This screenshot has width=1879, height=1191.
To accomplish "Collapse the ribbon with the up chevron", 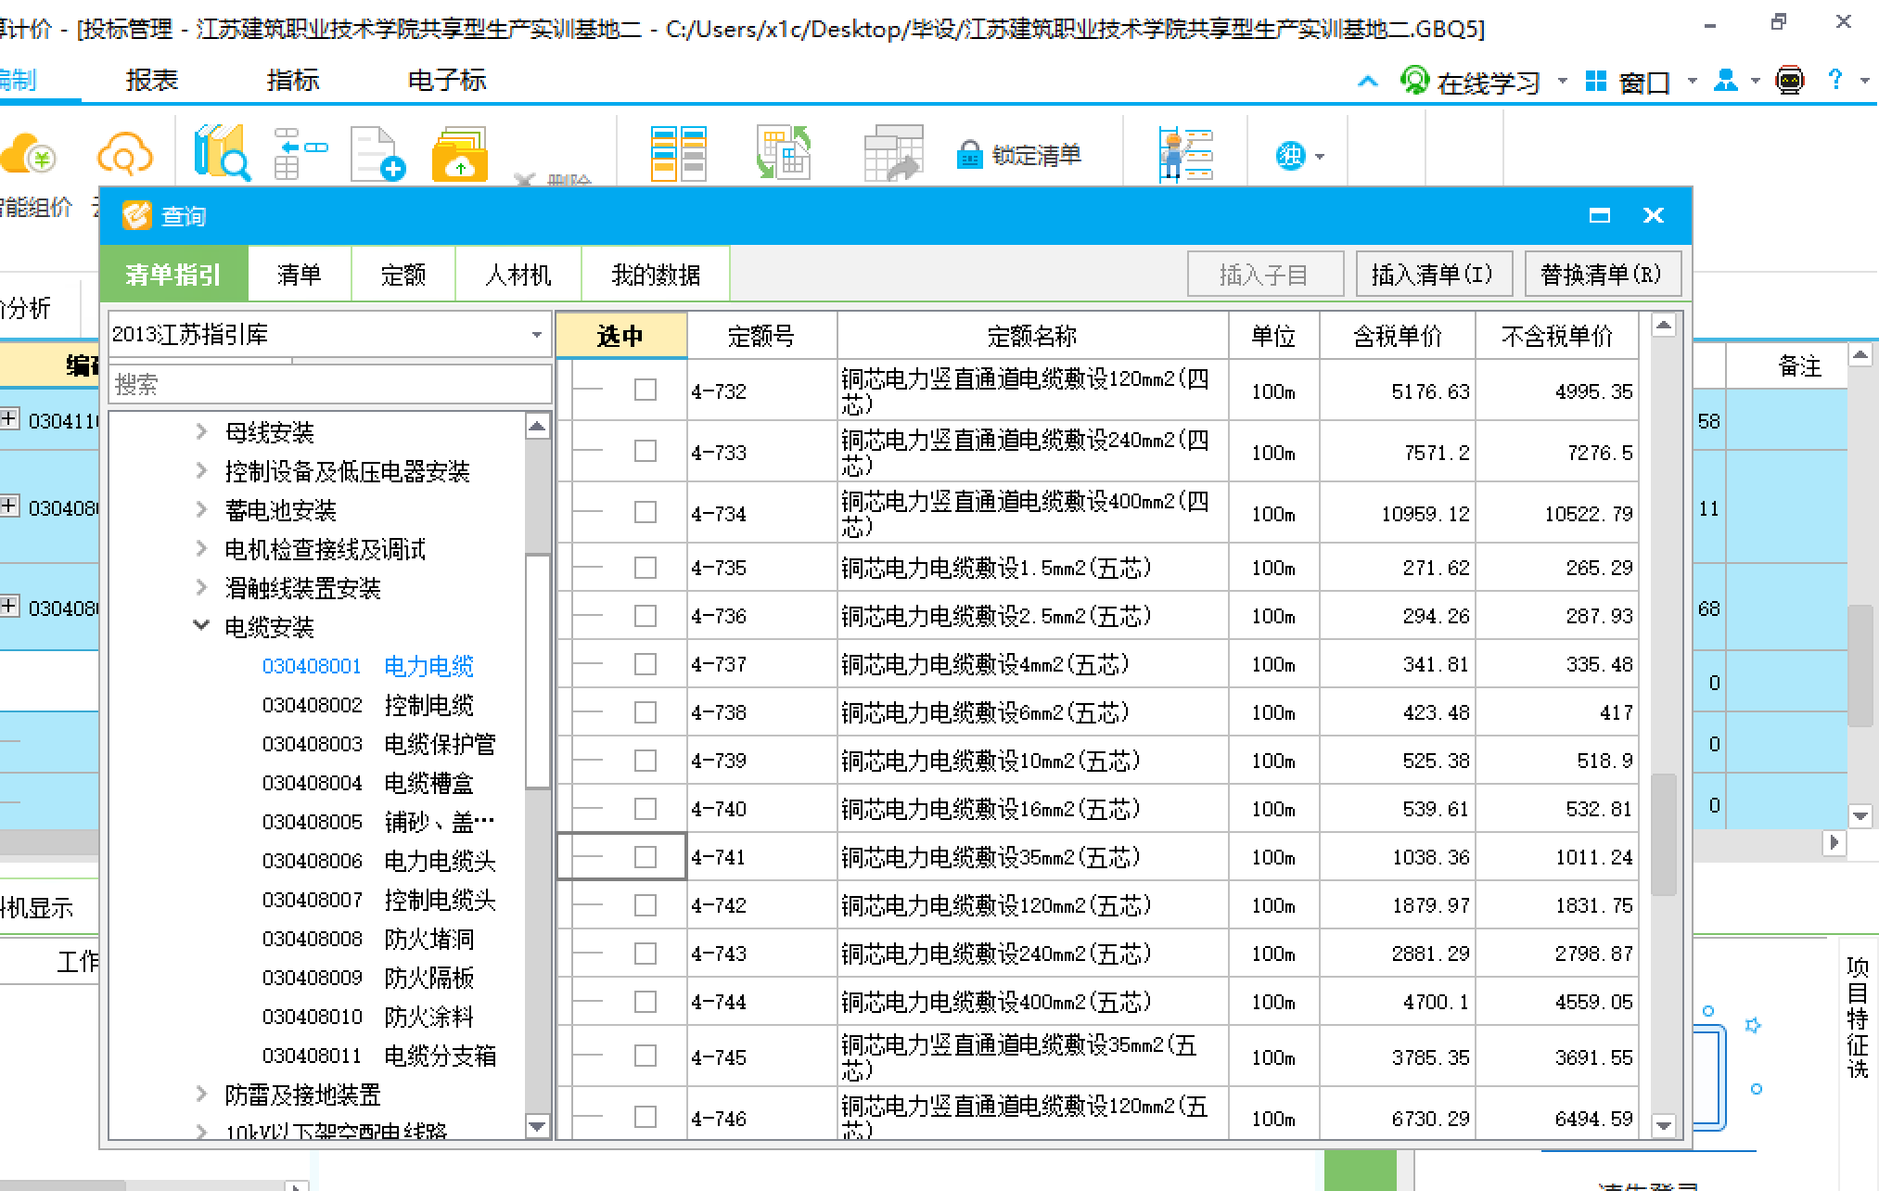I will click(1367, 82).
